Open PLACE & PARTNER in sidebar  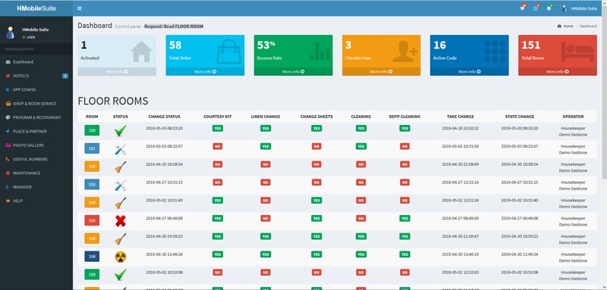pyautogui.click(x=36, y=131)
